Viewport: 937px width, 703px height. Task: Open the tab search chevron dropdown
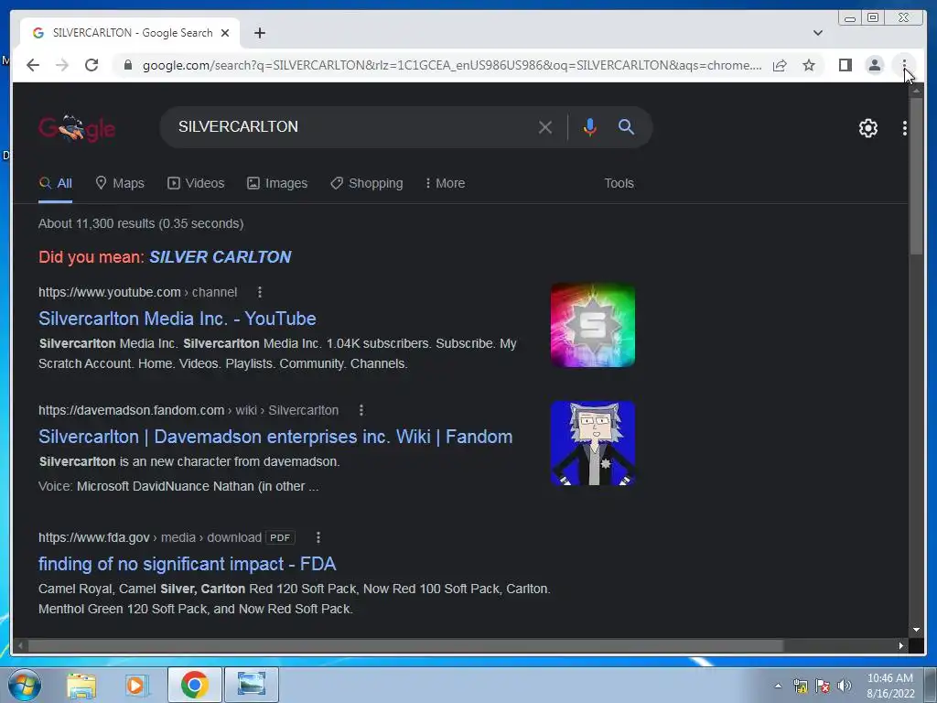[x=817, y=33]
